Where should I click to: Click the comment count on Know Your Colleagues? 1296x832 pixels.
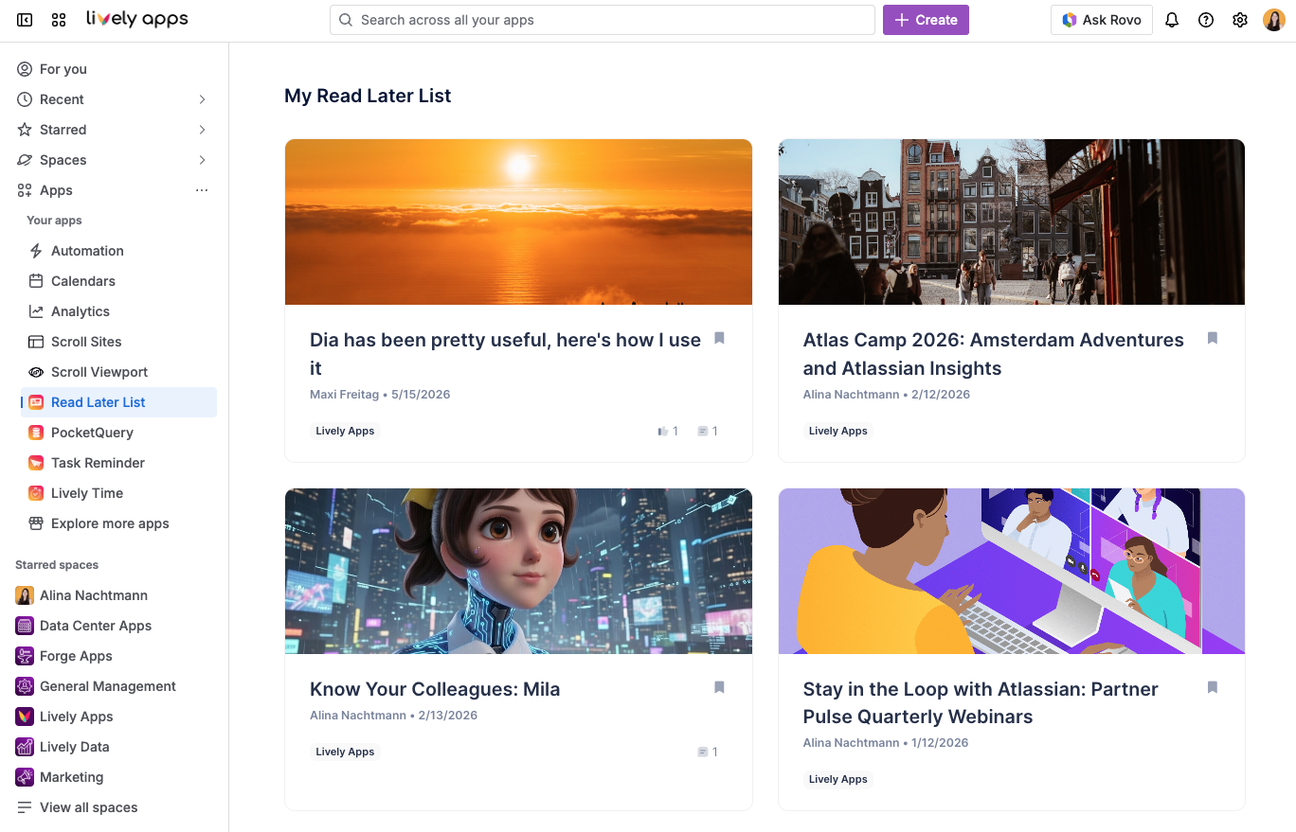[708, 752]
